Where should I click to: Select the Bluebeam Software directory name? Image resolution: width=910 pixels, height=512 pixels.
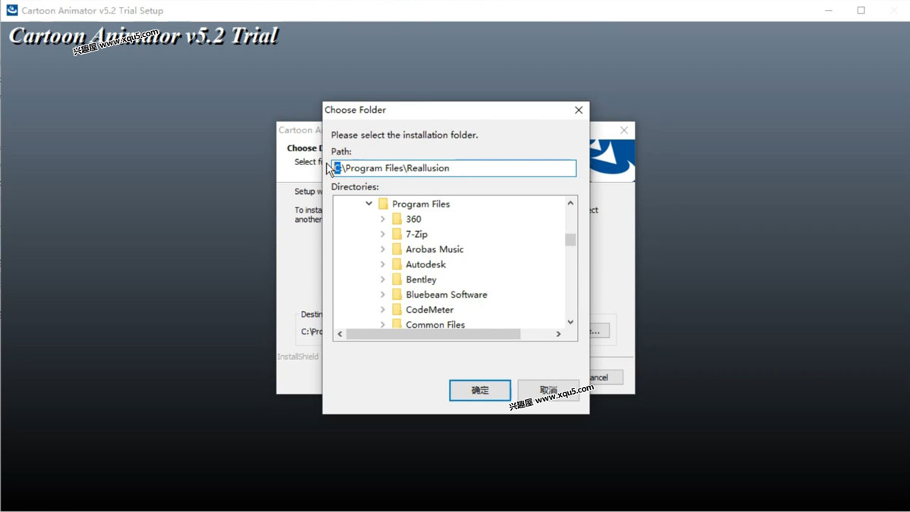pyautogui.click(x=447, y=295)
